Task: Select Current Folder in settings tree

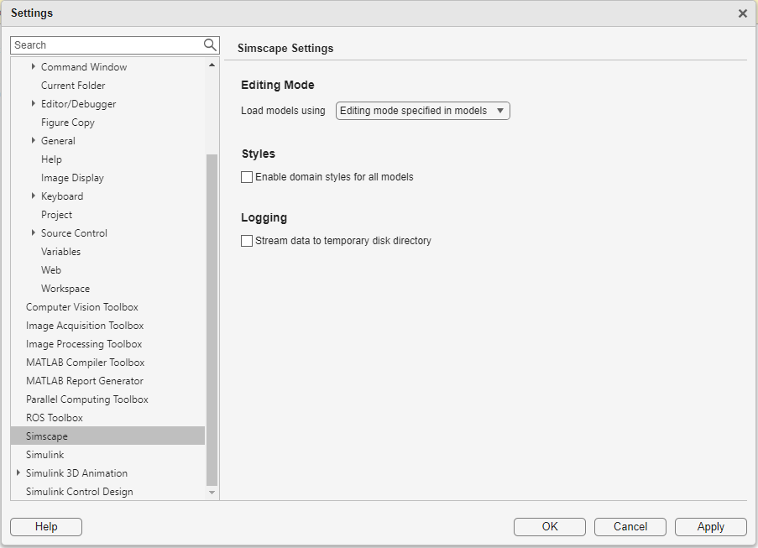Action: pos(73,86)
